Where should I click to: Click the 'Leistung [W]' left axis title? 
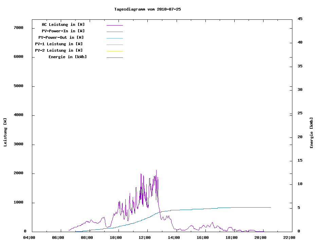pyautogui.click(x=5, y=132)
